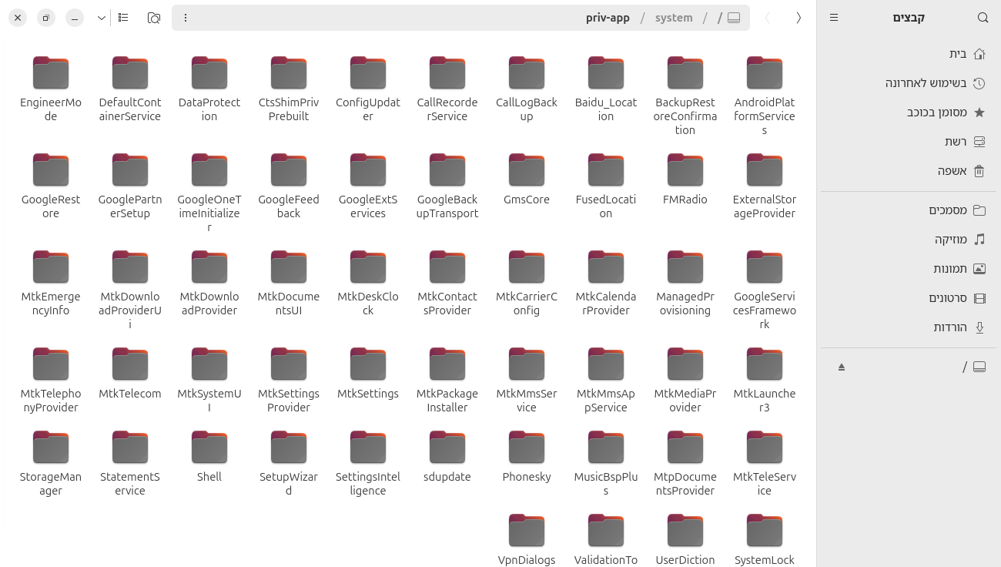Image resolution: width=1001 pixels, height=567 pixels.
Task: Select the CtsShimPrivPrebuilt folder
Action: tap(289, 89)
